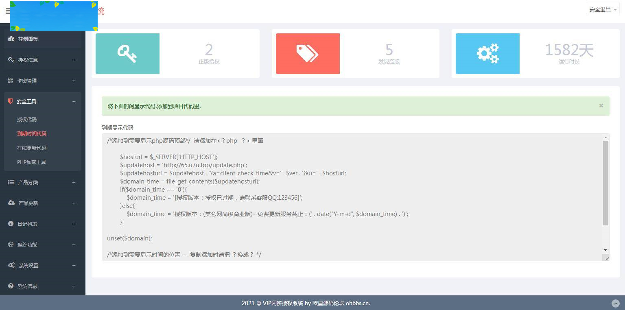Click the gears icon on the 运行时长 card

487,53
